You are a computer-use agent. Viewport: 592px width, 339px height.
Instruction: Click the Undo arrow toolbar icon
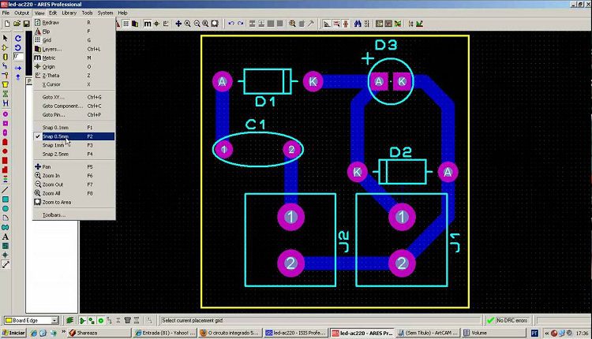(231, 24)
